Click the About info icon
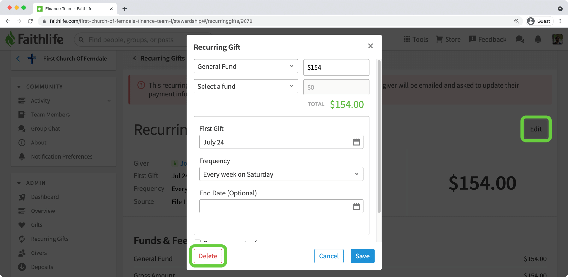Screen dimensions: 568x277 point(22,143)
